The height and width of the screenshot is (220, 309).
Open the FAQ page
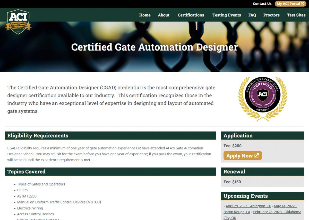click(252, 15)
